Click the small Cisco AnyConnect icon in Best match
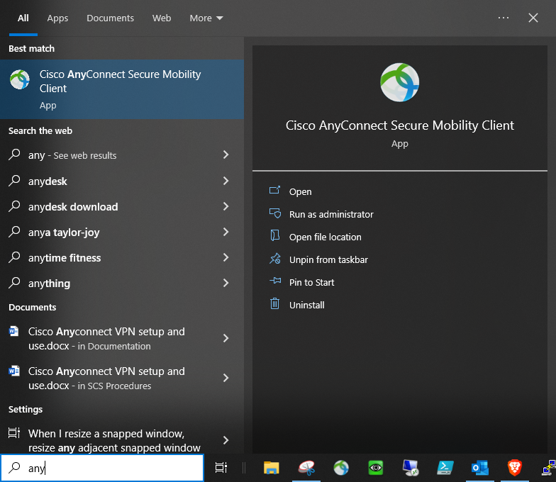The height and width of the screenshot is (482, 556). (x=20, y=79)
